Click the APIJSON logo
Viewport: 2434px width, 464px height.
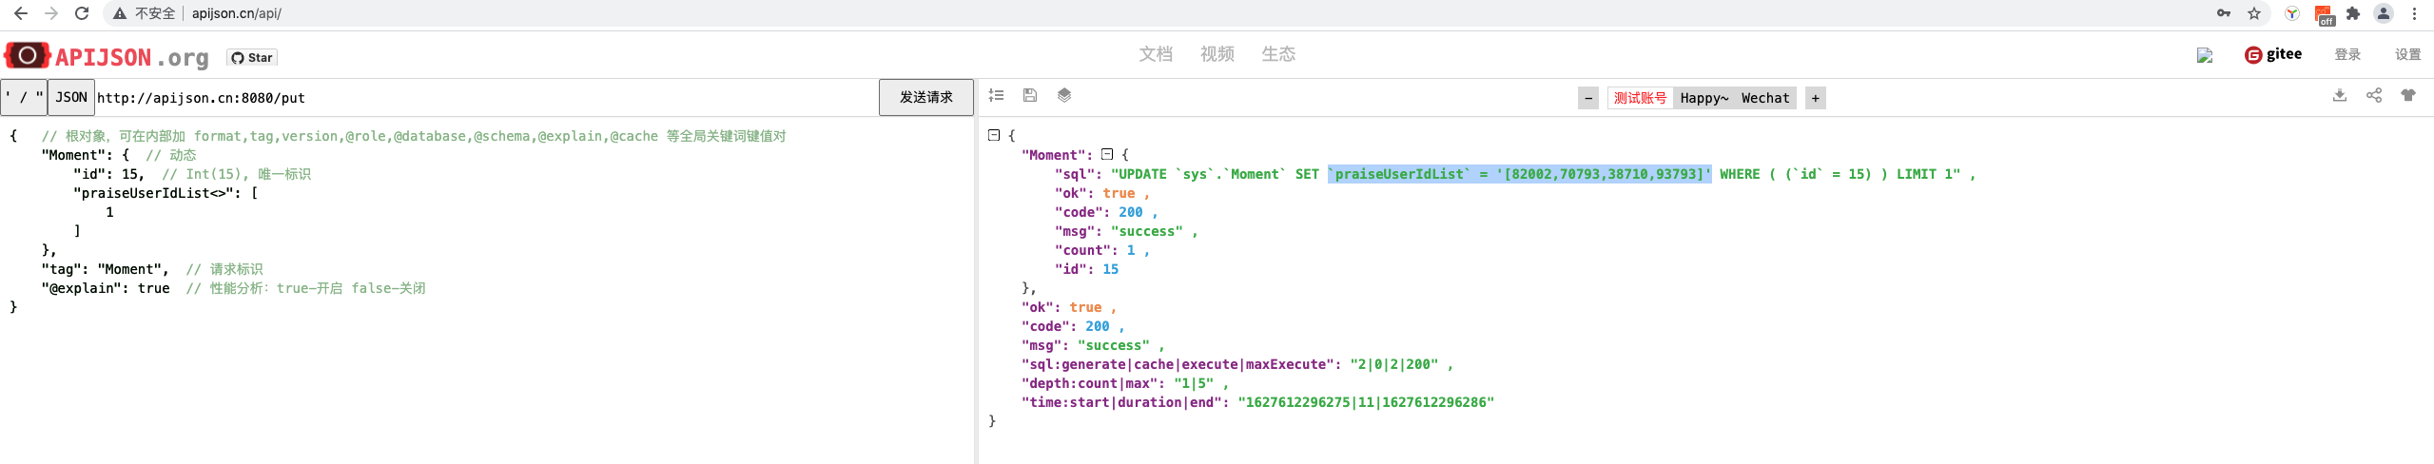click(x=107, y=56)
